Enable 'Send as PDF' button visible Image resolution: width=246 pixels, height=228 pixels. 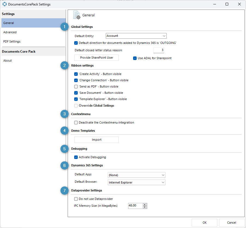click(x=76, y=86)
